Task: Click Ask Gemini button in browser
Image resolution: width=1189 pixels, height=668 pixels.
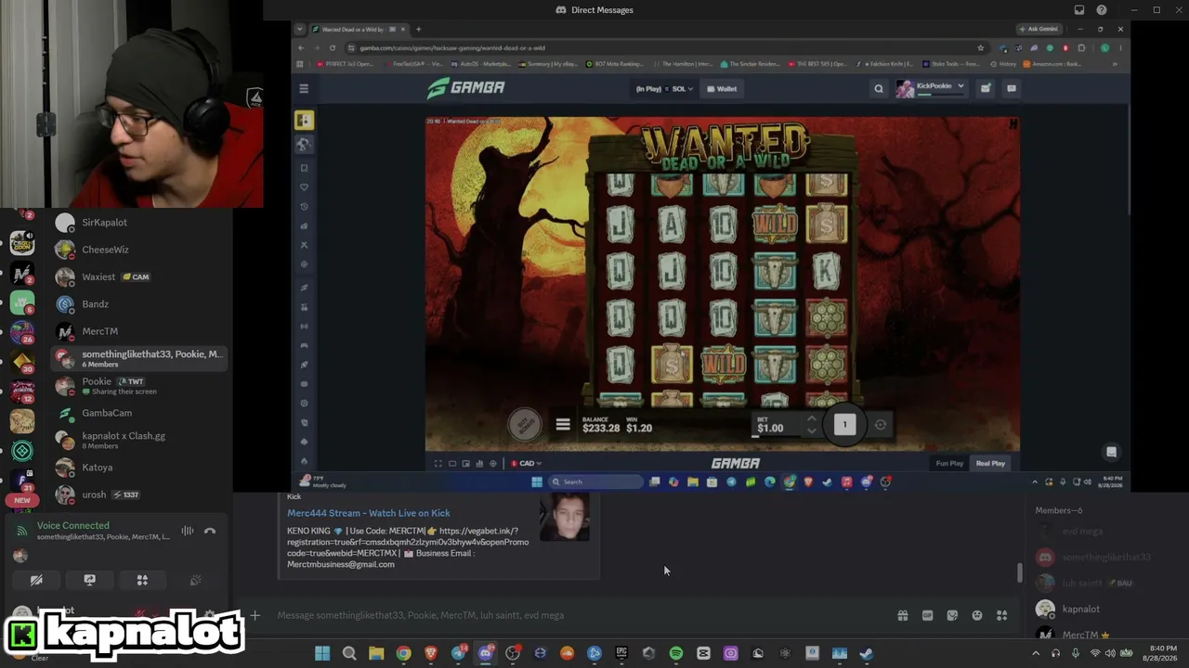Action: click(1040, 30)
